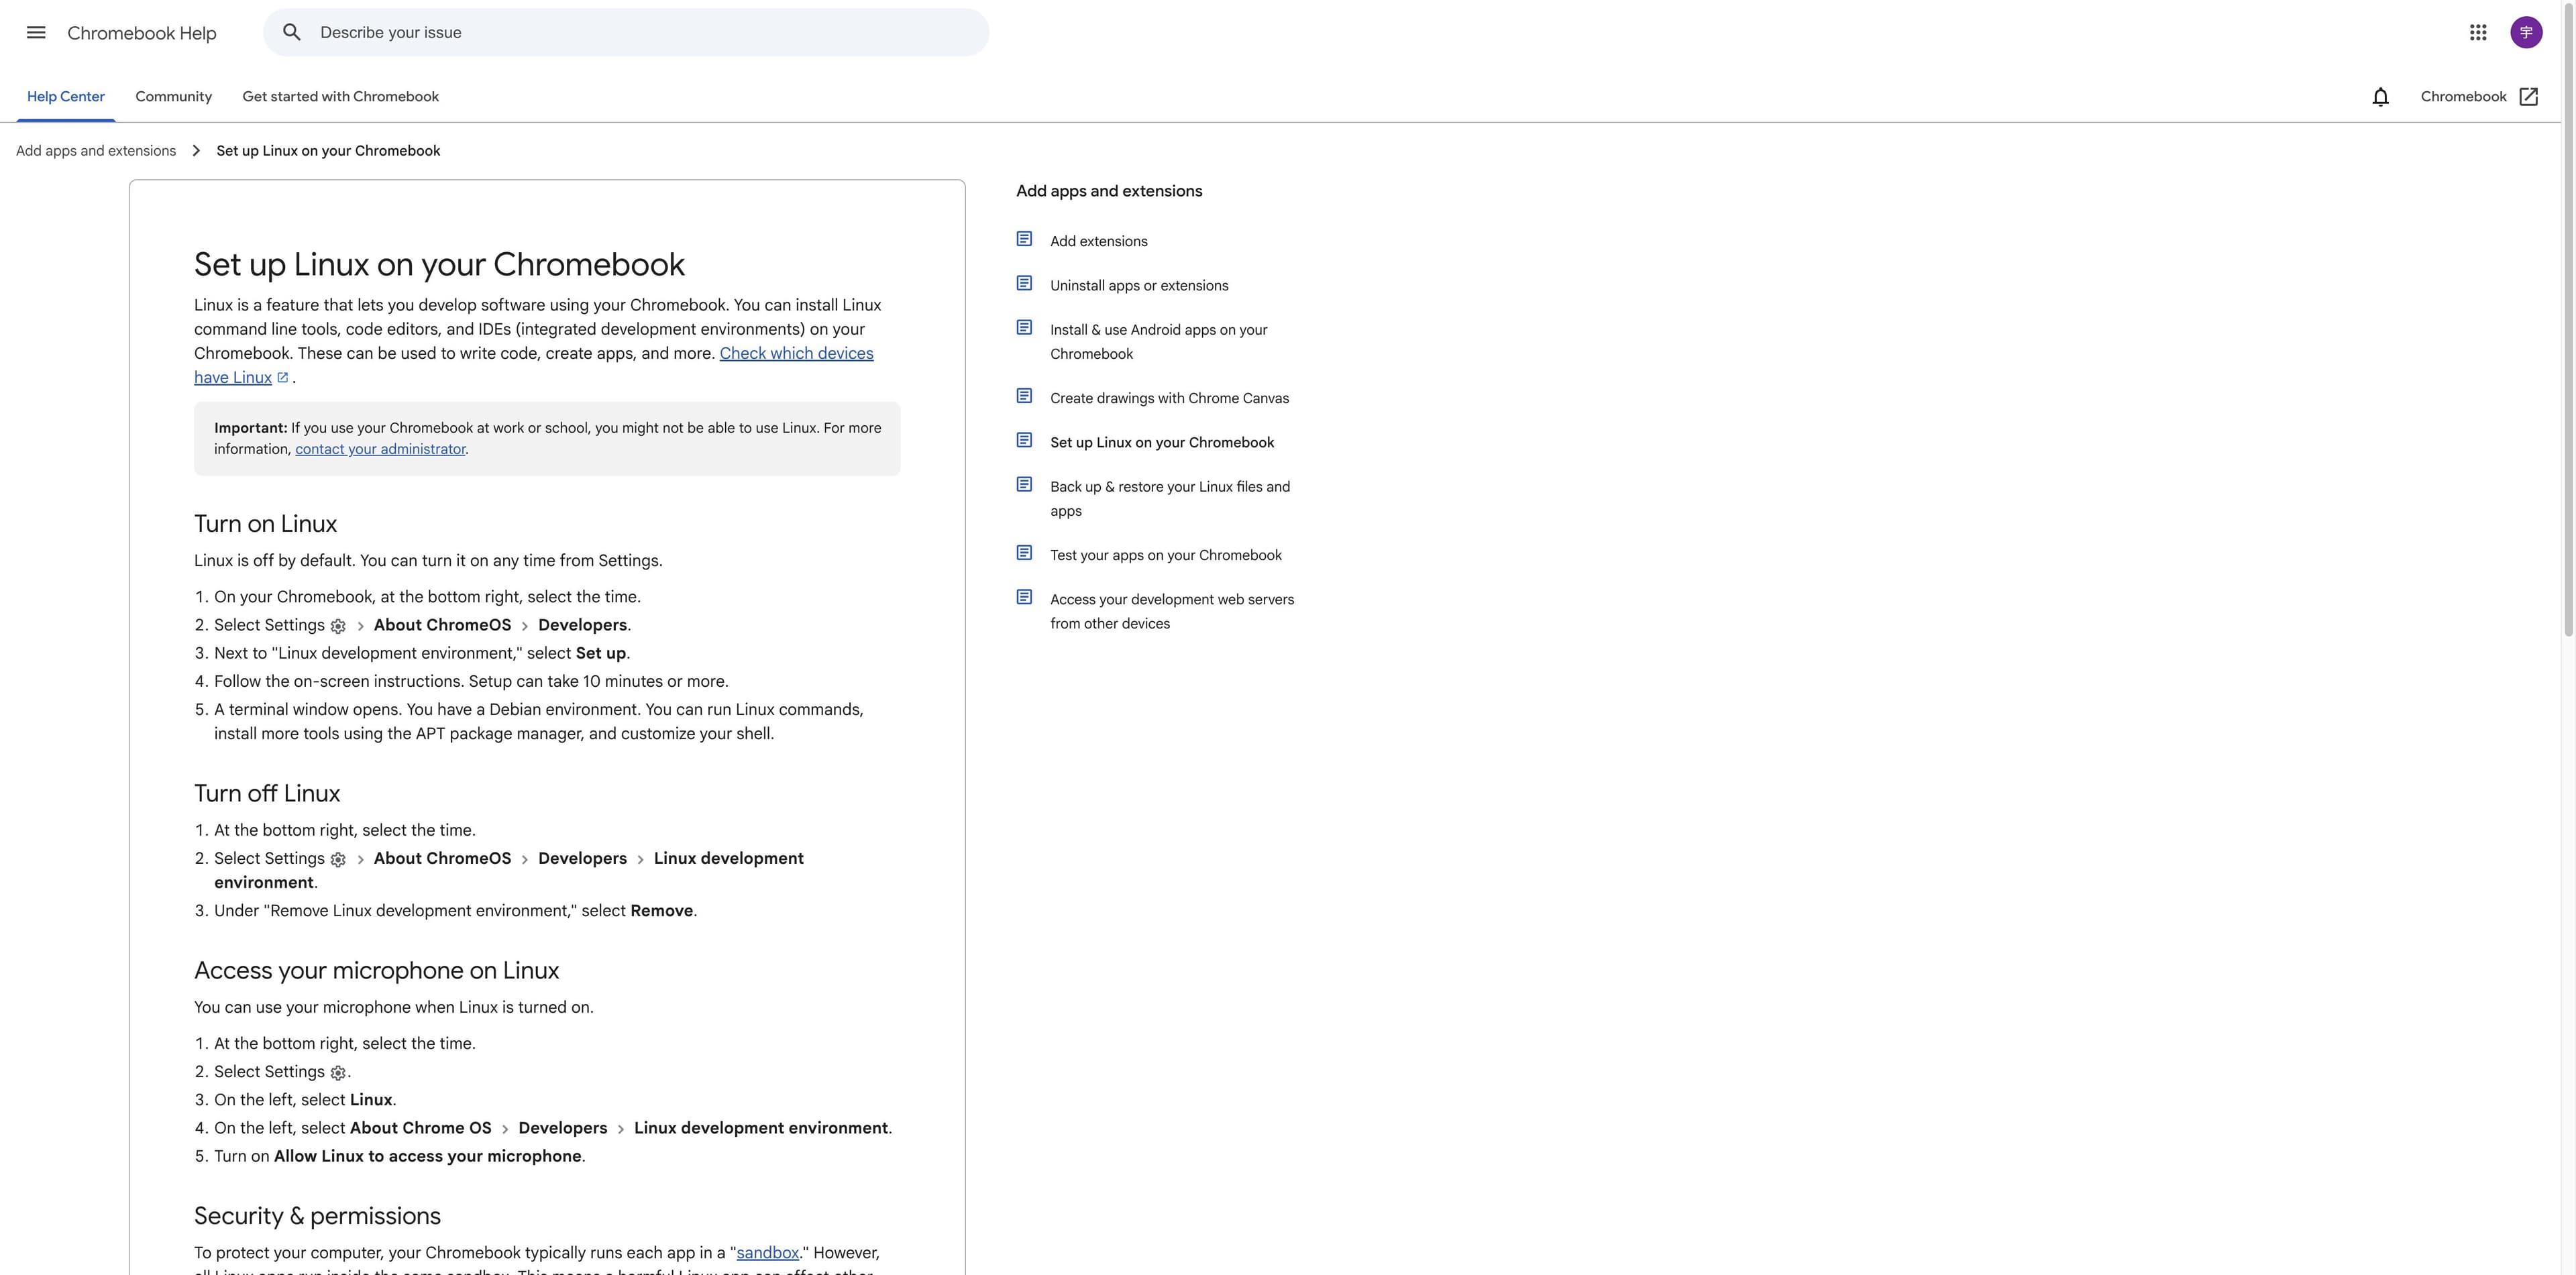
Task: Click the Turn on Linux heading
Action: coord(265,524)
